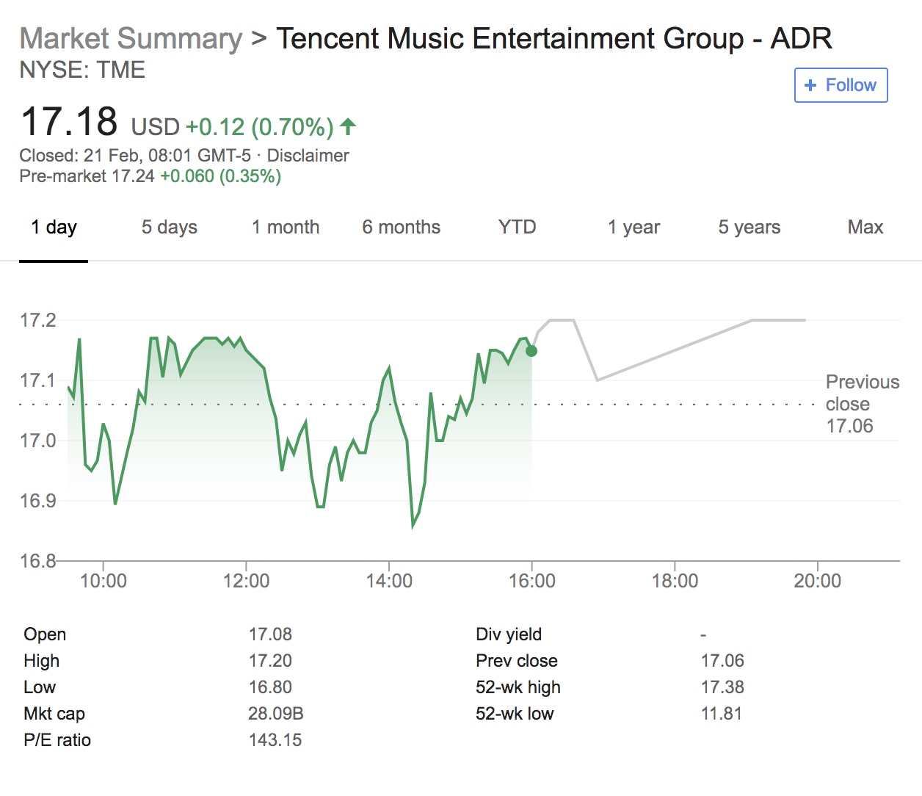Select the YTD tab
The image size is (922, 796).
pos(517,228)
